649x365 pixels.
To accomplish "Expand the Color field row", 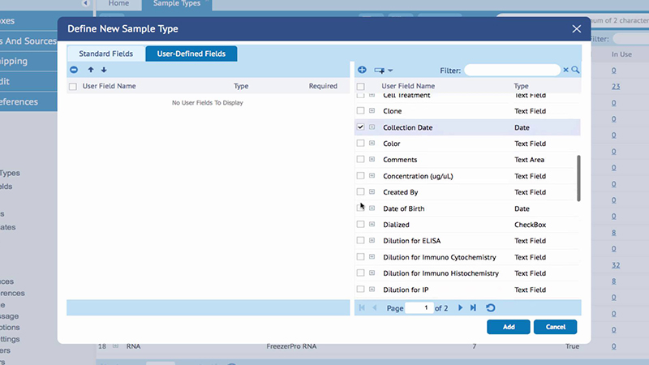I will click(372, 144).
